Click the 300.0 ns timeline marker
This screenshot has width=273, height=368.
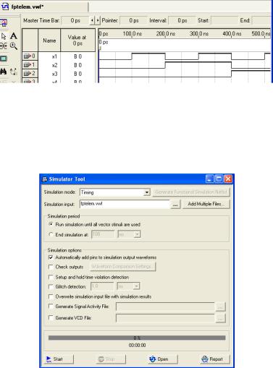coord(198,33)
